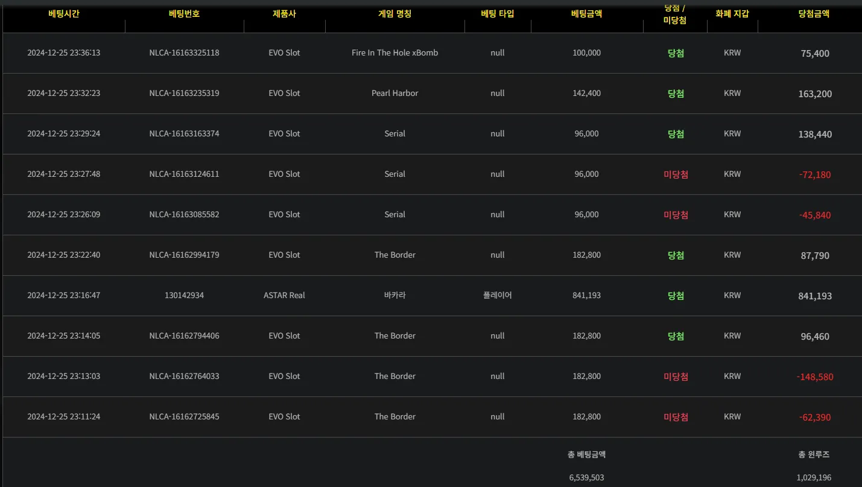862x487 pixels.
Task: Select the Fire In The Hole xBomb game
Action: pos(395,53)
